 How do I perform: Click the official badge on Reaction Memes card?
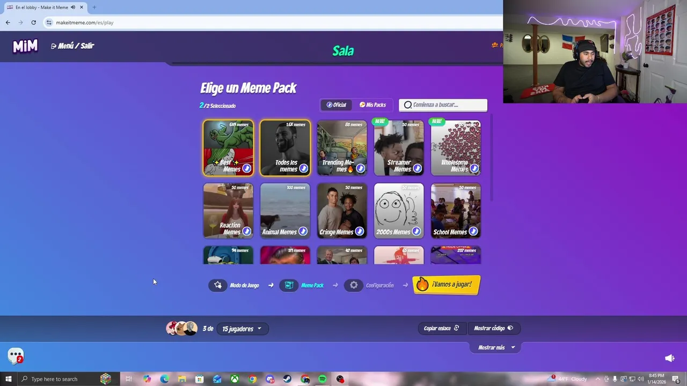click(247, 232)
